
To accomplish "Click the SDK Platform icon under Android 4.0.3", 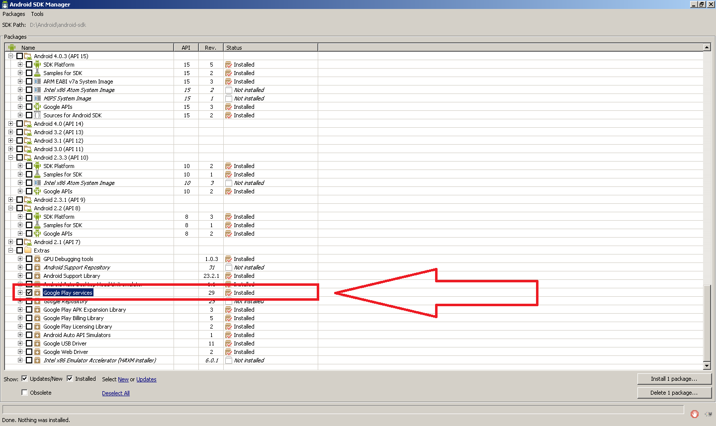I will [37, 65].
